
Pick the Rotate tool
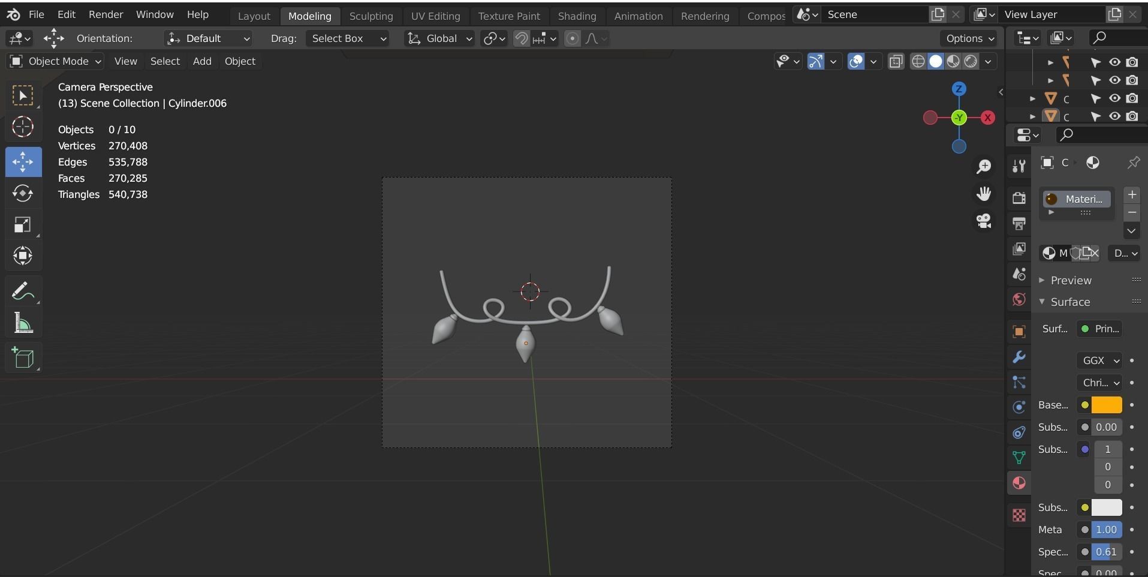tap(23, 193)
